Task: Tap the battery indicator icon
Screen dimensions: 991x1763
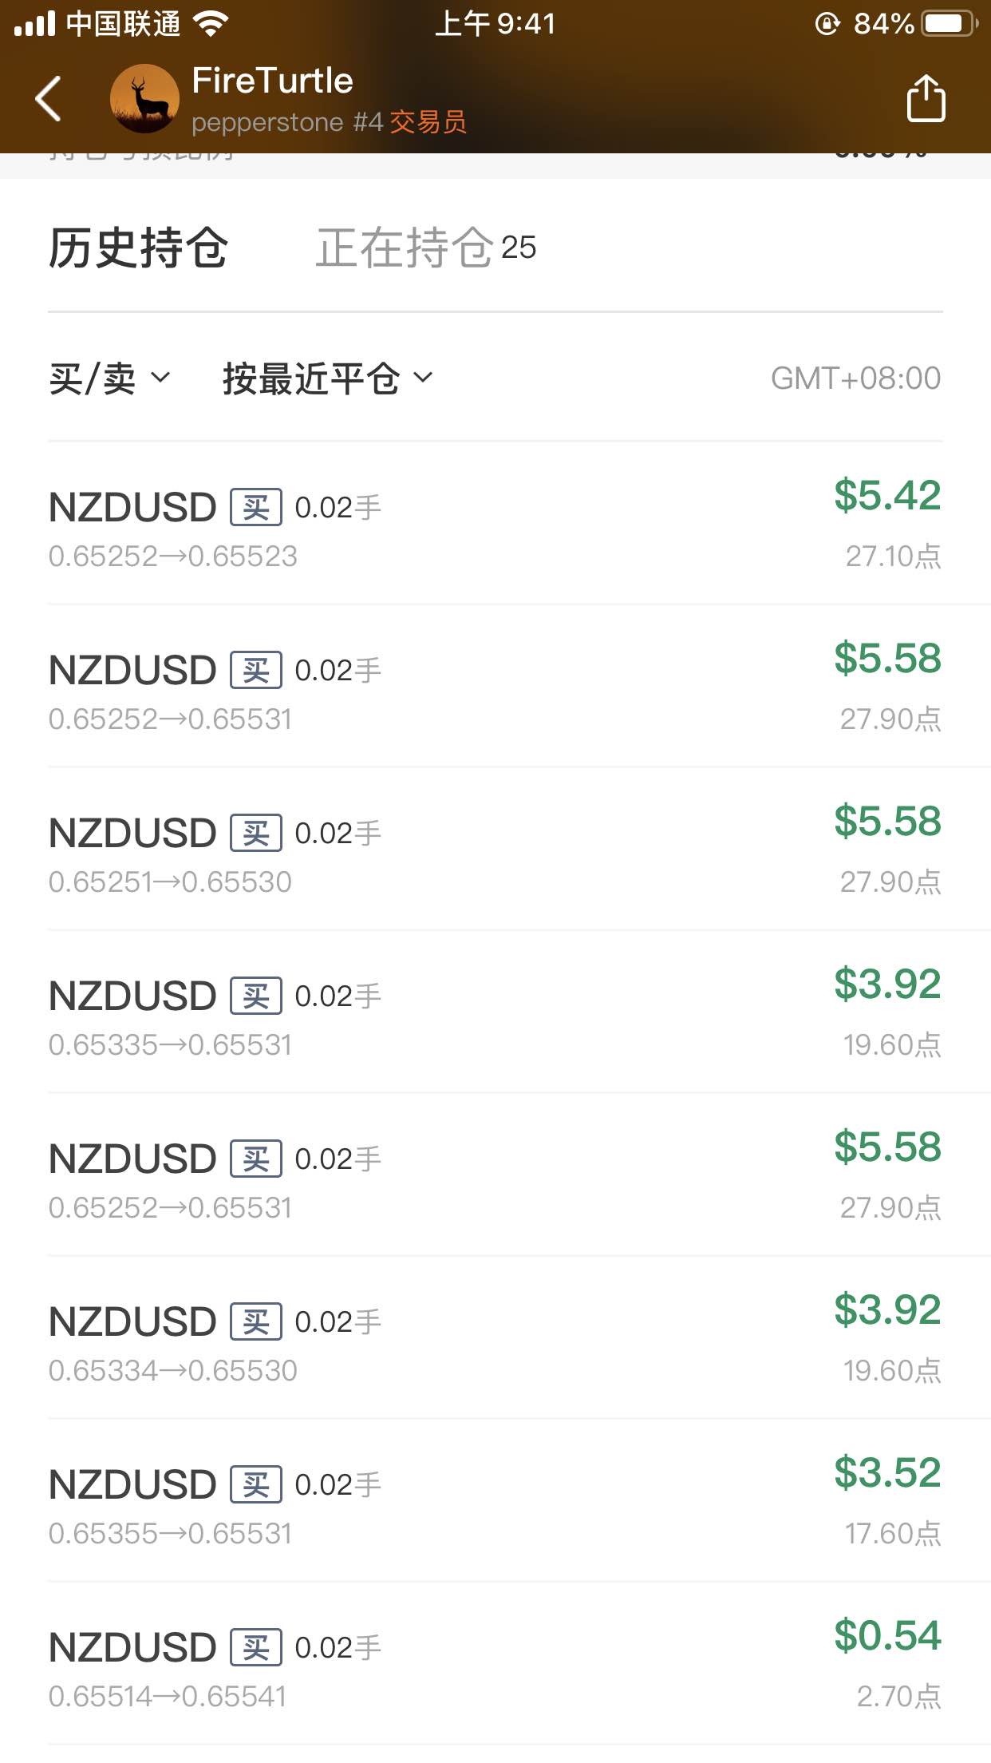Action: tap(950, 24)
